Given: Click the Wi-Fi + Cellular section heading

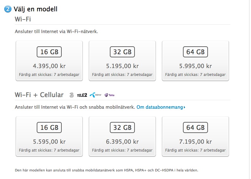Looking at the screenshot, I should point(39,95).
